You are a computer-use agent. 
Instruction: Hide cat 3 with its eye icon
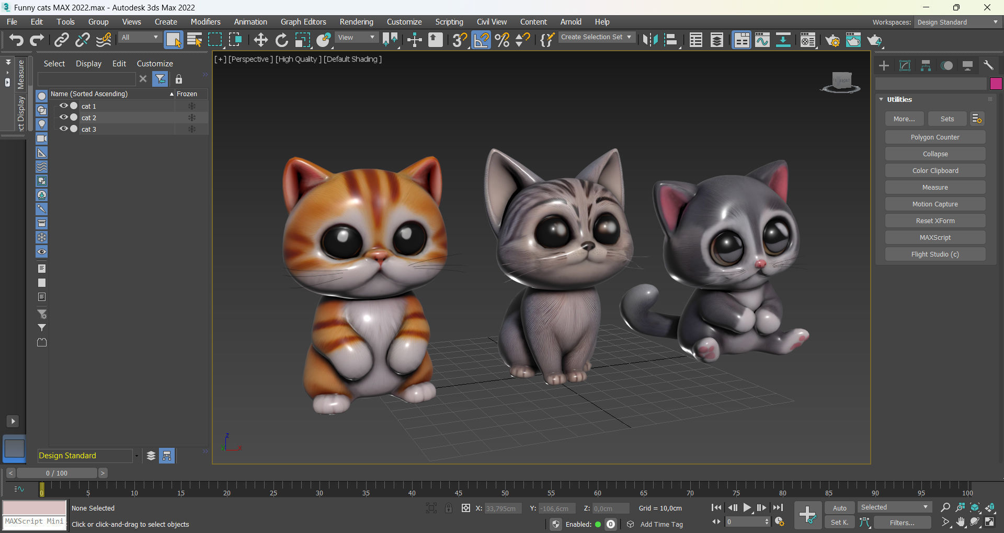click(64, 129)
